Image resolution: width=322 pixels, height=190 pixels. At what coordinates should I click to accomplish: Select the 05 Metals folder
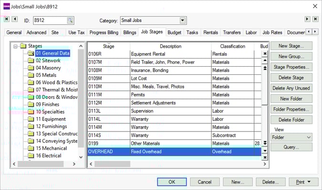46,75
